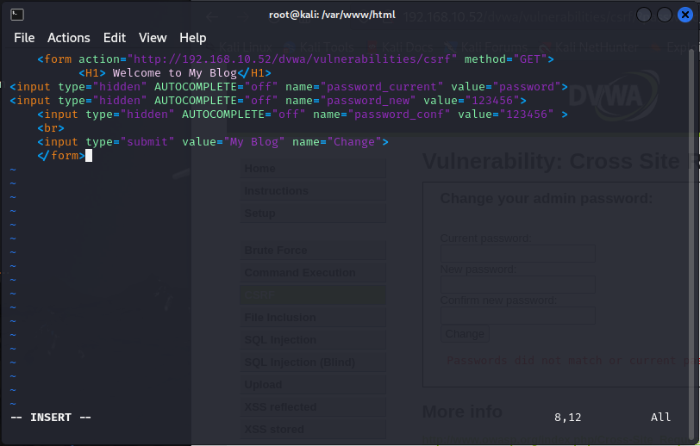The width and height of the screenshot is (700, 446).
Task: Focus the New password field in browser
Action: pyautogui.click(x=518, y=284)
